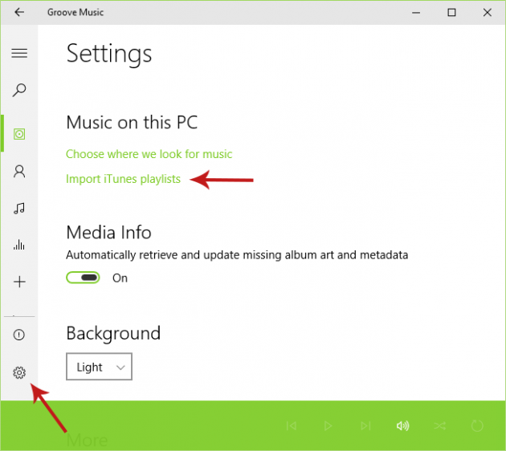Click Import iTunes playlists link
This screenshot has width=506, height=451.
click(123, 179)
